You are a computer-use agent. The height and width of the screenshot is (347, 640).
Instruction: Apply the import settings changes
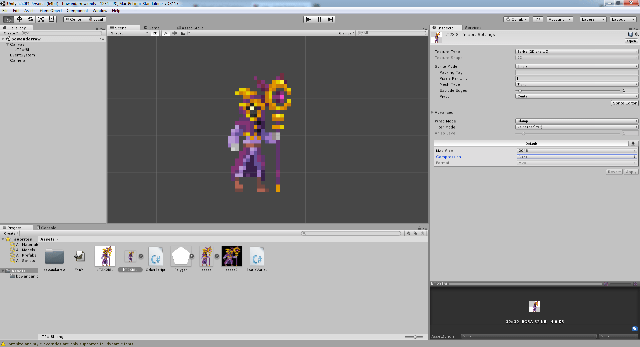(631, 172)
